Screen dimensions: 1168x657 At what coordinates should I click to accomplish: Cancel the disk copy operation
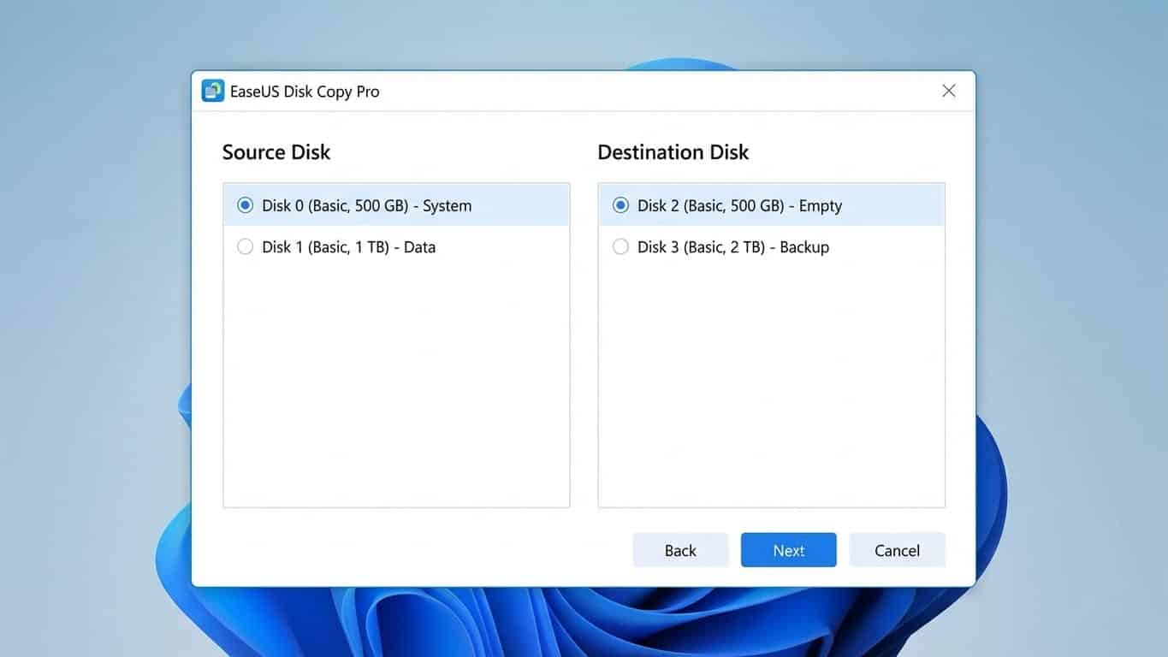pyautogui.click(x=897, y=550)
